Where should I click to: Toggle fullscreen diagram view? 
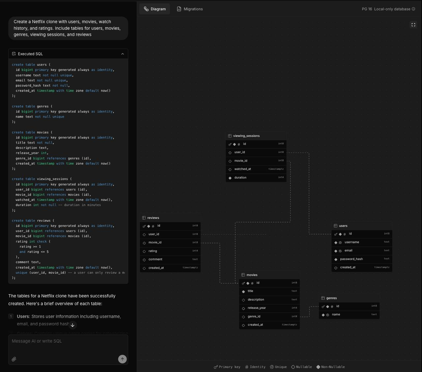[x=413, y=25]
